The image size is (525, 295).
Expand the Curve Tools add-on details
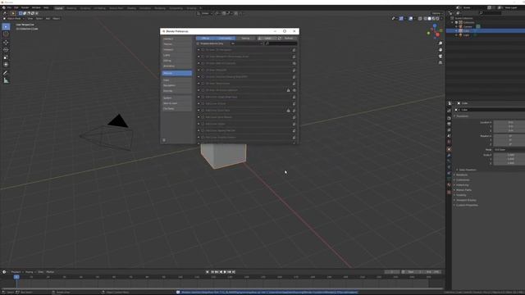(x=199, y=110)
